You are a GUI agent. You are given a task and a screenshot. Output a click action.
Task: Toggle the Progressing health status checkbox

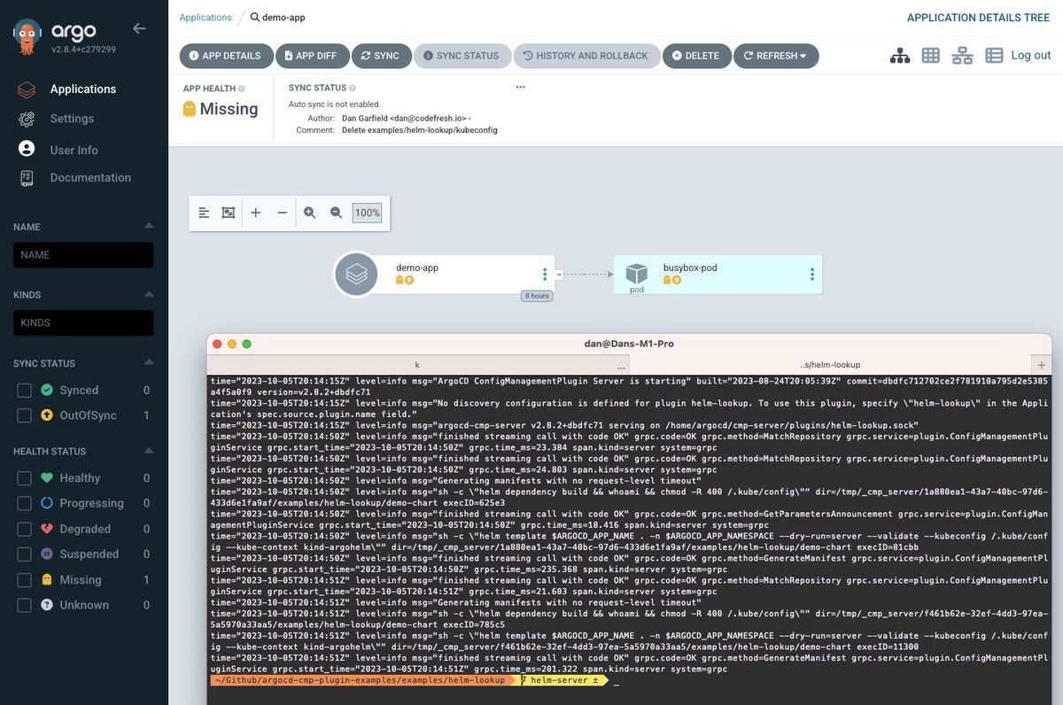coord(25,503)
